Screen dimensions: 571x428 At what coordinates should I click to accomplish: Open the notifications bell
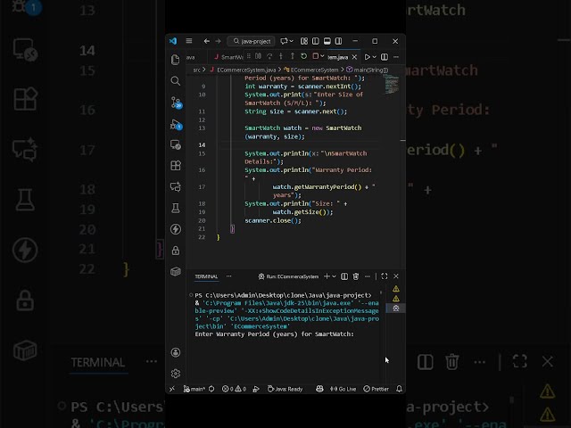click(x=399, y=389)
